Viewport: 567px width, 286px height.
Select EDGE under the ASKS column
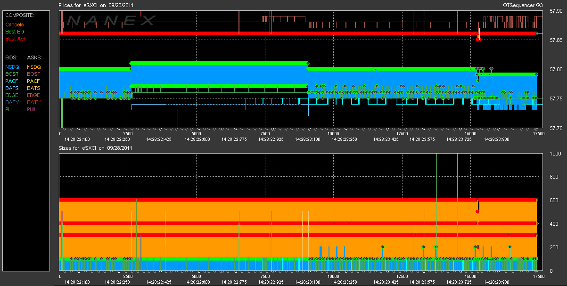[34, 95]
